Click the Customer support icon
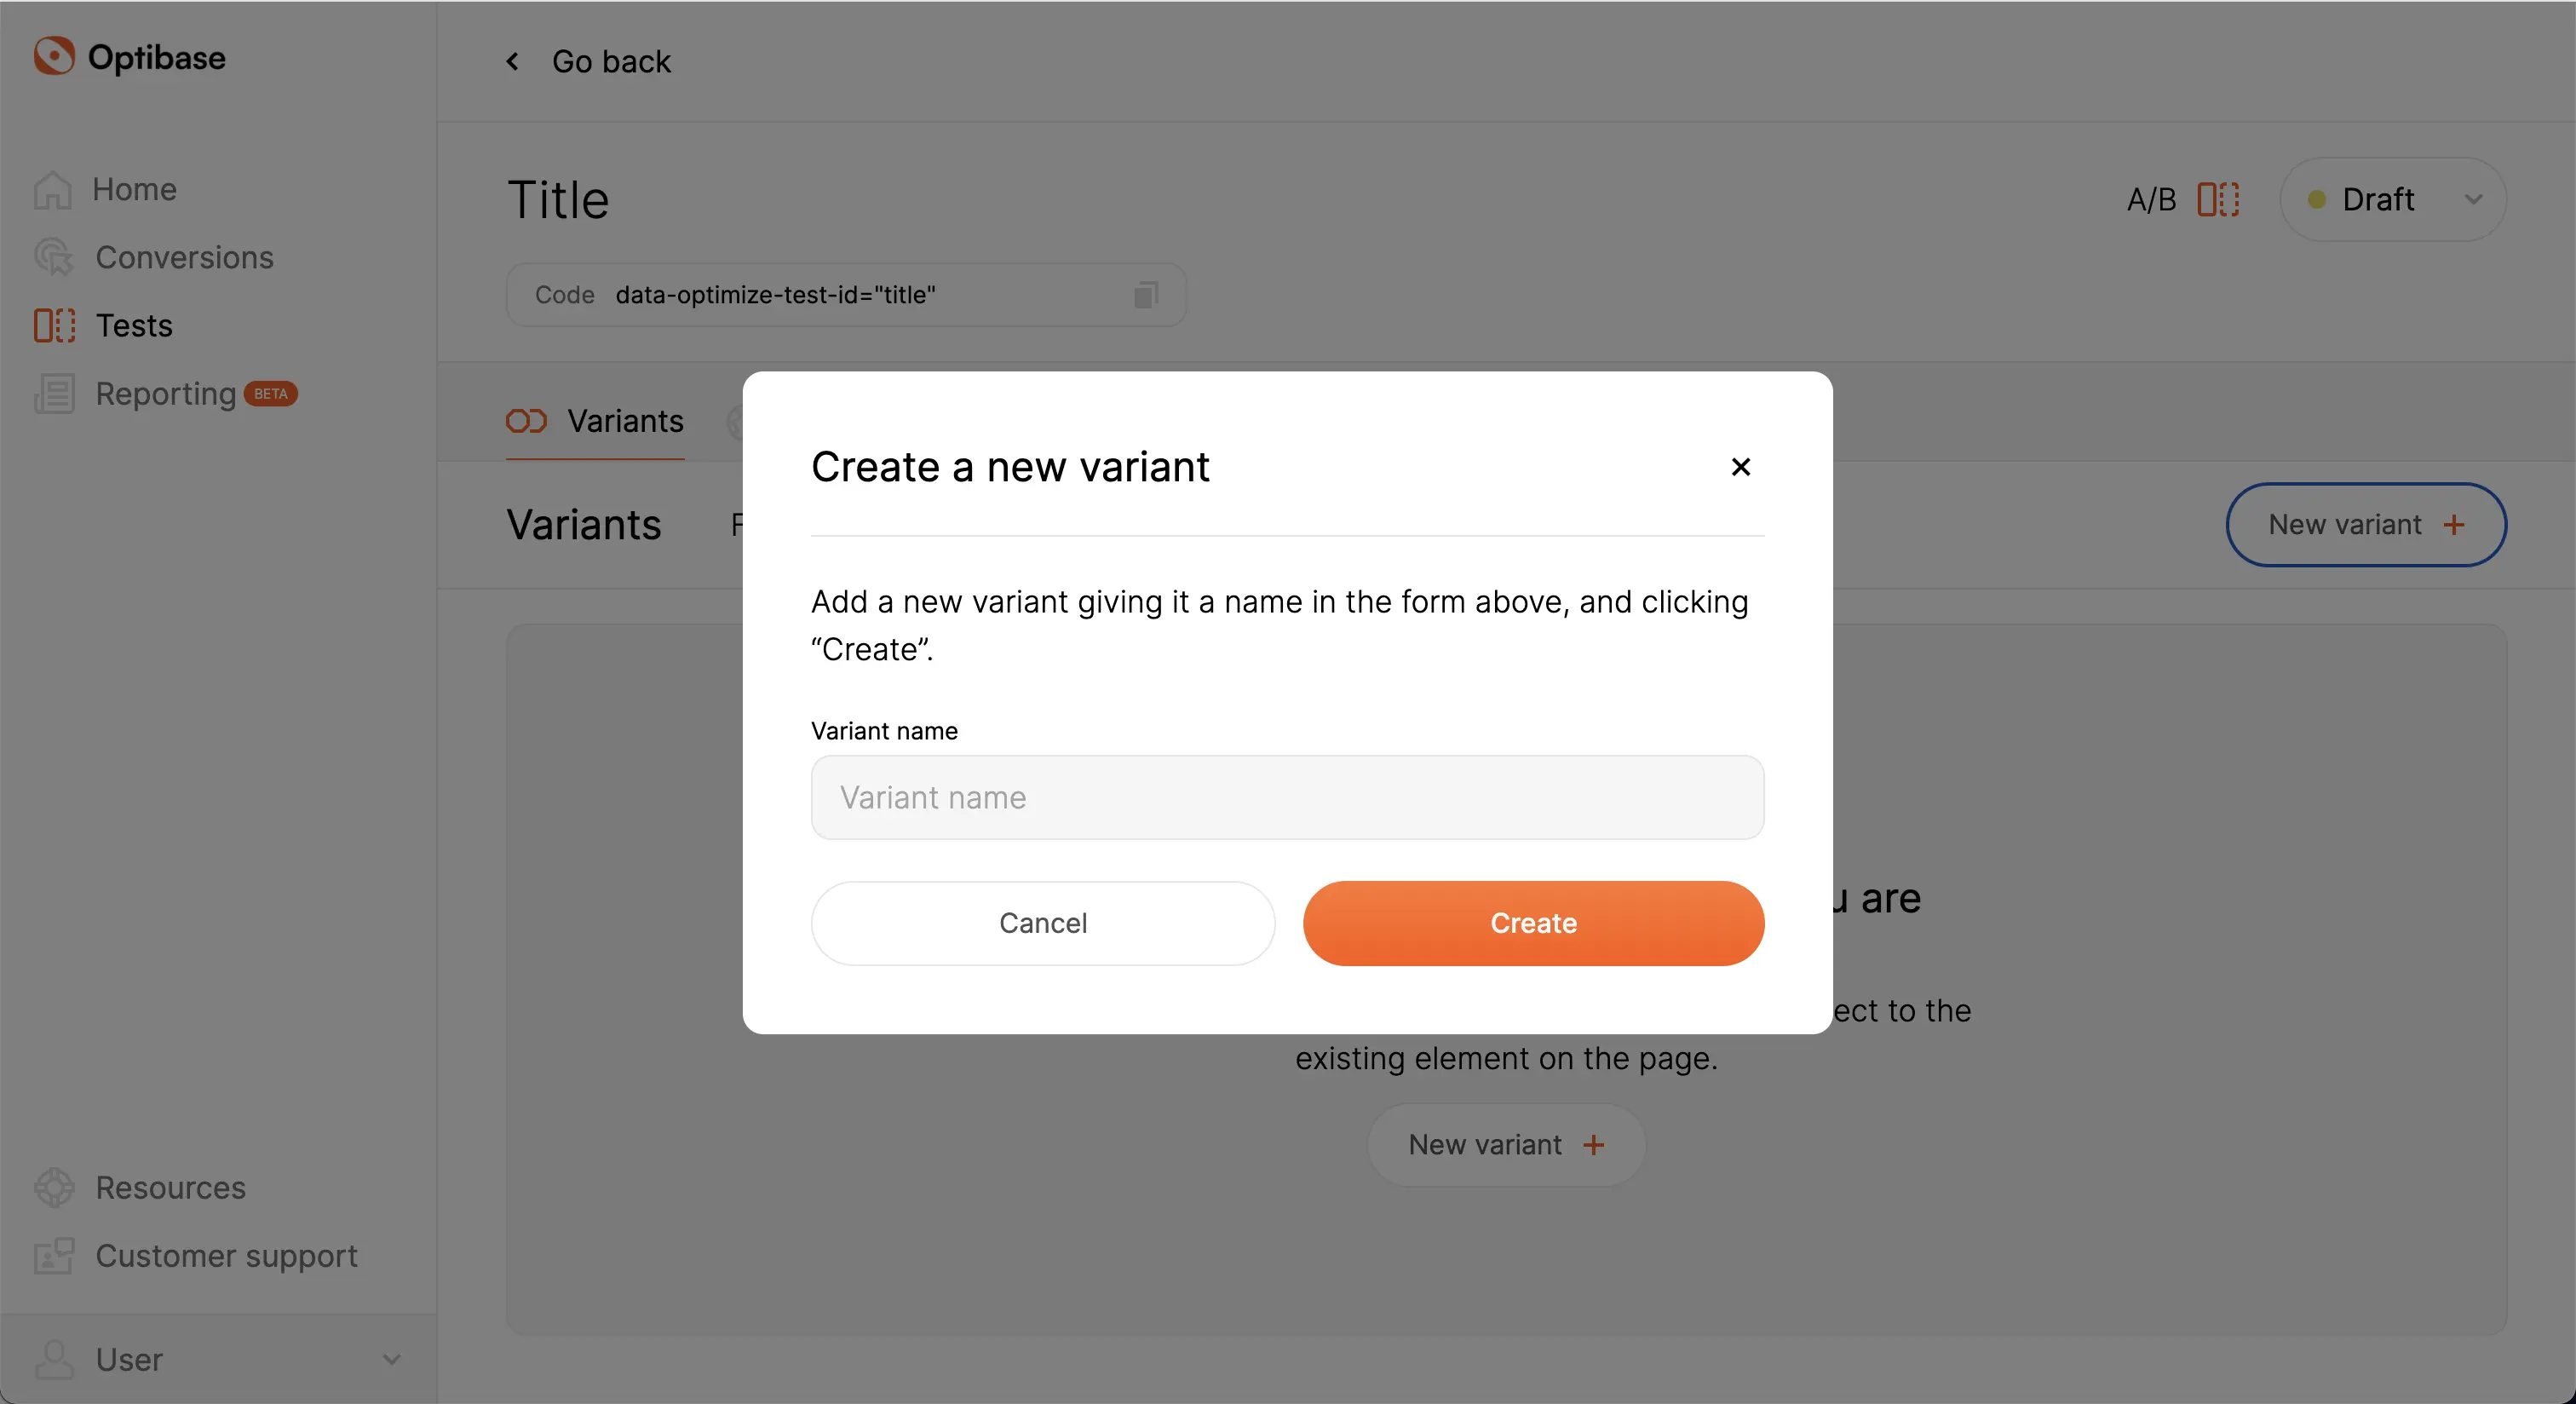Screen dimensions: 2576x1404 pyautogui.click(x=54, y=1257)
